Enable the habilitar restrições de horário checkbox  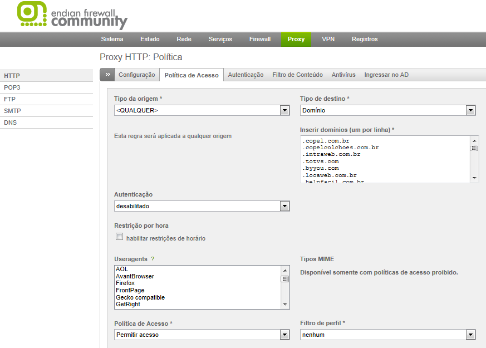[119, 237]
